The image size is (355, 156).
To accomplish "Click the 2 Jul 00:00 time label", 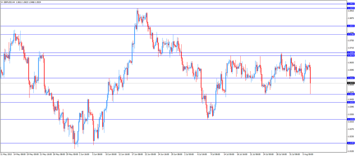I will tap(190, 154).
